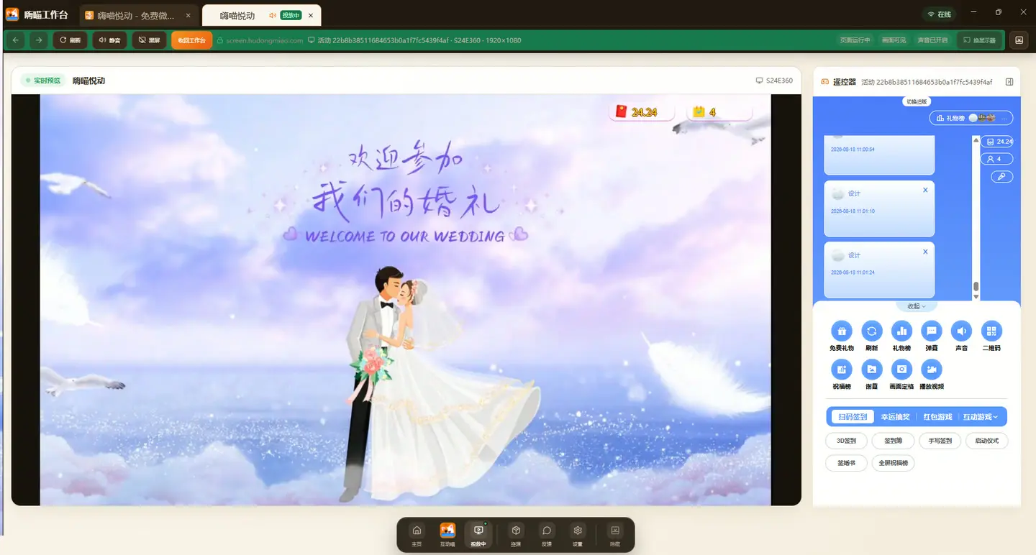Click the 画面定格 freeze-frame icon
This screenshot has width=1036, height=555.
[x=901, y=370]
